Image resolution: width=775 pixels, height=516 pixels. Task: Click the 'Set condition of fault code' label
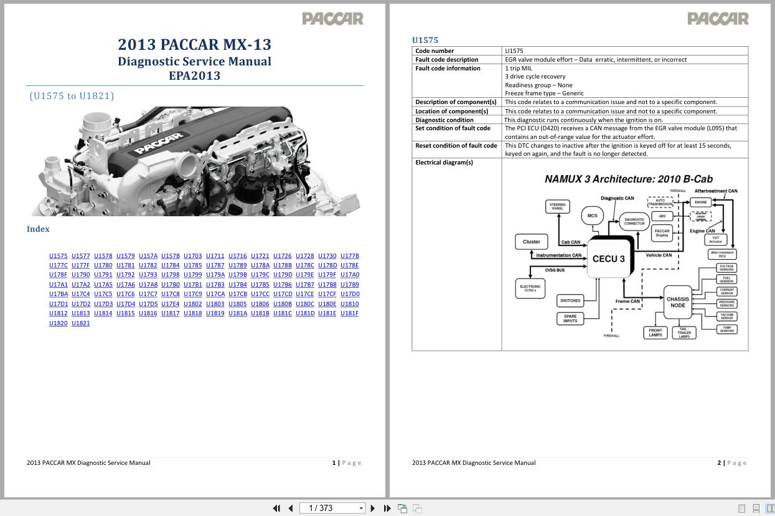coord(453,128)
